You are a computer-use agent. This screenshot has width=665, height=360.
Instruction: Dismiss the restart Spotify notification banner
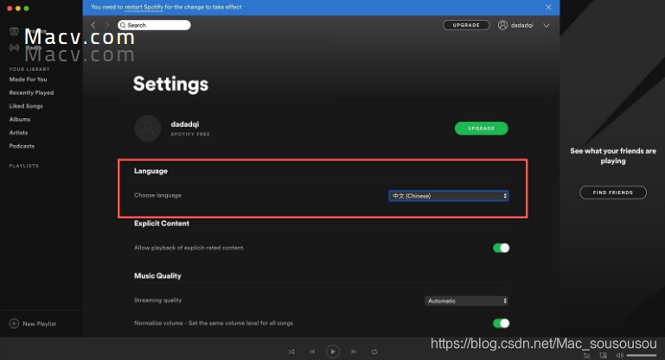pyautogui.click(x=548, y=7)
